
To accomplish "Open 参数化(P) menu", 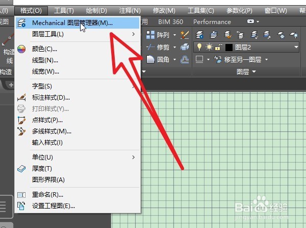I will click(239, 11).
